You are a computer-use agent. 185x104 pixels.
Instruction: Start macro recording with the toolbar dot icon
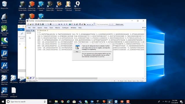tap(88, 24)
